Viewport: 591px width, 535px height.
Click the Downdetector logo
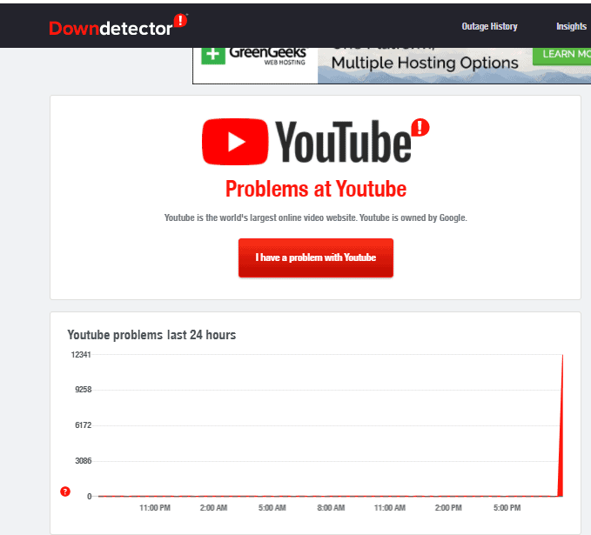tap(118, 26)
